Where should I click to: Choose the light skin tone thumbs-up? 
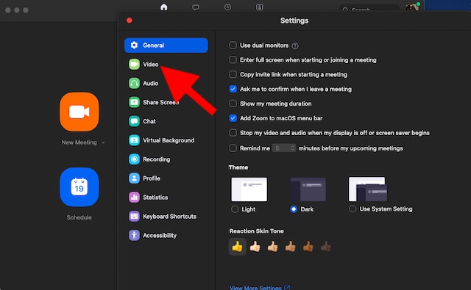click(255, 247)
